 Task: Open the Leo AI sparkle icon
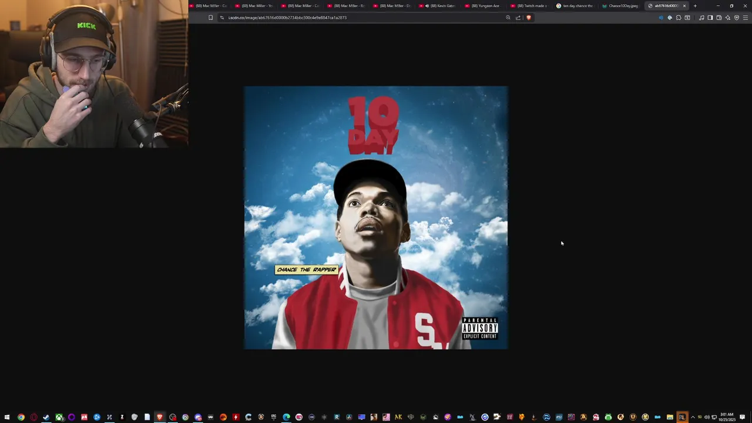(x=728, y=18)
